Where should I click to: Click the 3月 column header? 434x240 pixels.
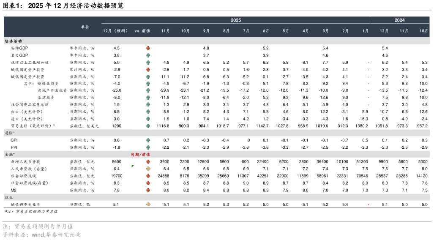[325, 31]
